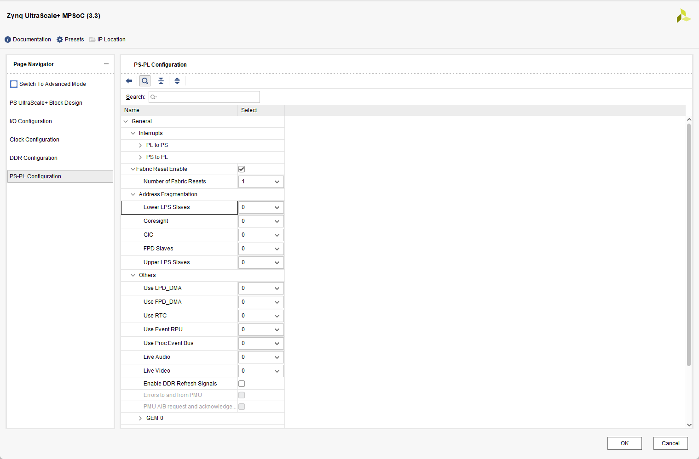Select the Live Video row label

click(157, 371)
